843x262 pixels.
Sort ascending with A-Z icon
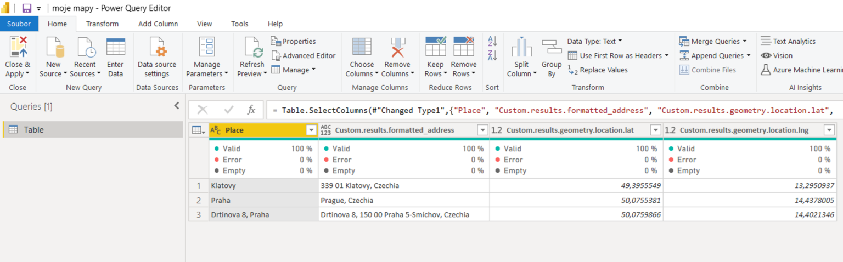(x=492, y=41)
